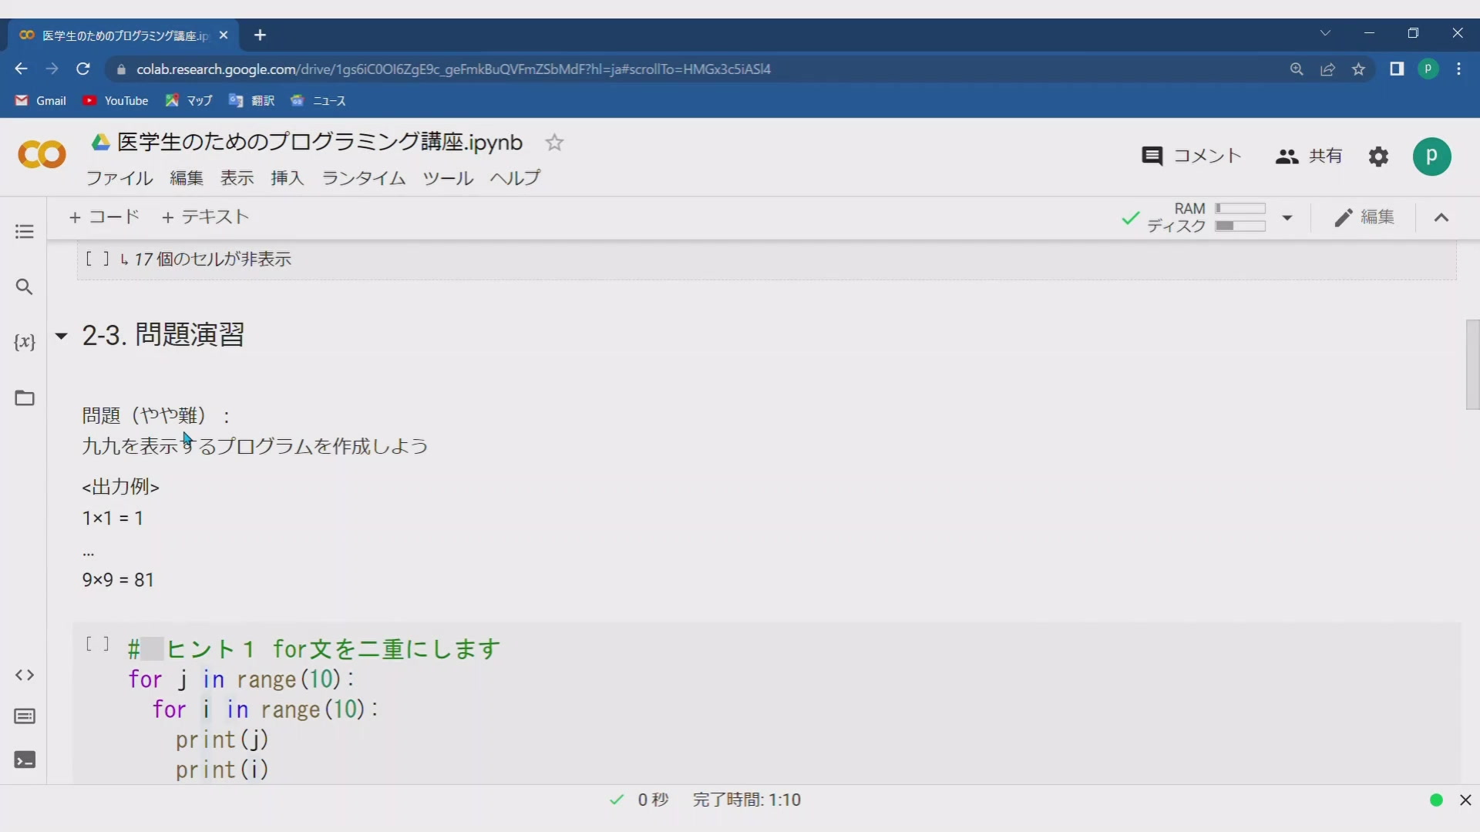
Task: Open the files folder panel
Action: point(25,398)
